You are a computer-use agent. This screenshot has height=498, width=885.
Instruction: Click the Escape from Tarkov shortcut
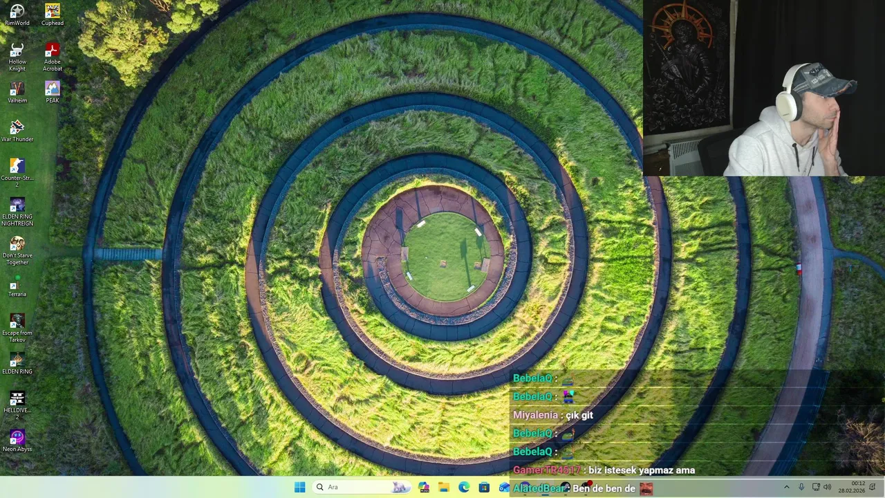point(17,328)
